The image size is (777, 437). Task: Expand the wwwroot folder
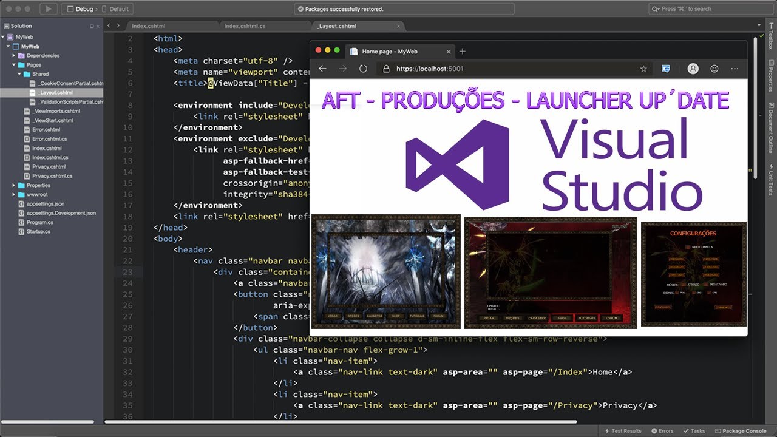pos(14,195)
